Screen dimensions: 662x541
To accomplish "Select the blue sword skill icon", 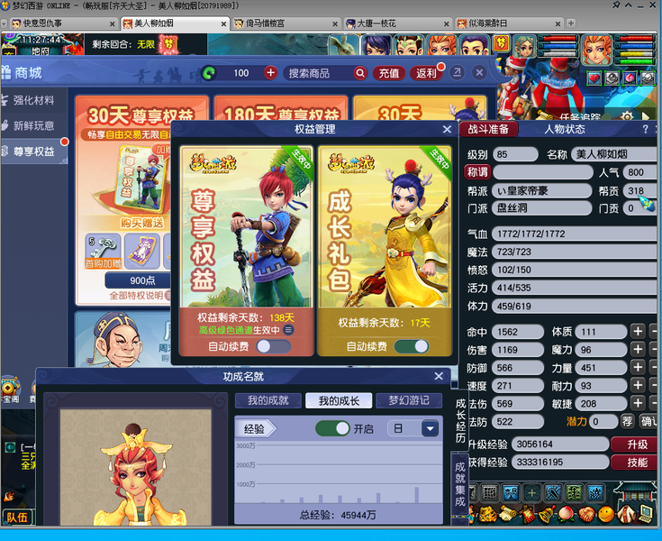I will coord(553,492).
